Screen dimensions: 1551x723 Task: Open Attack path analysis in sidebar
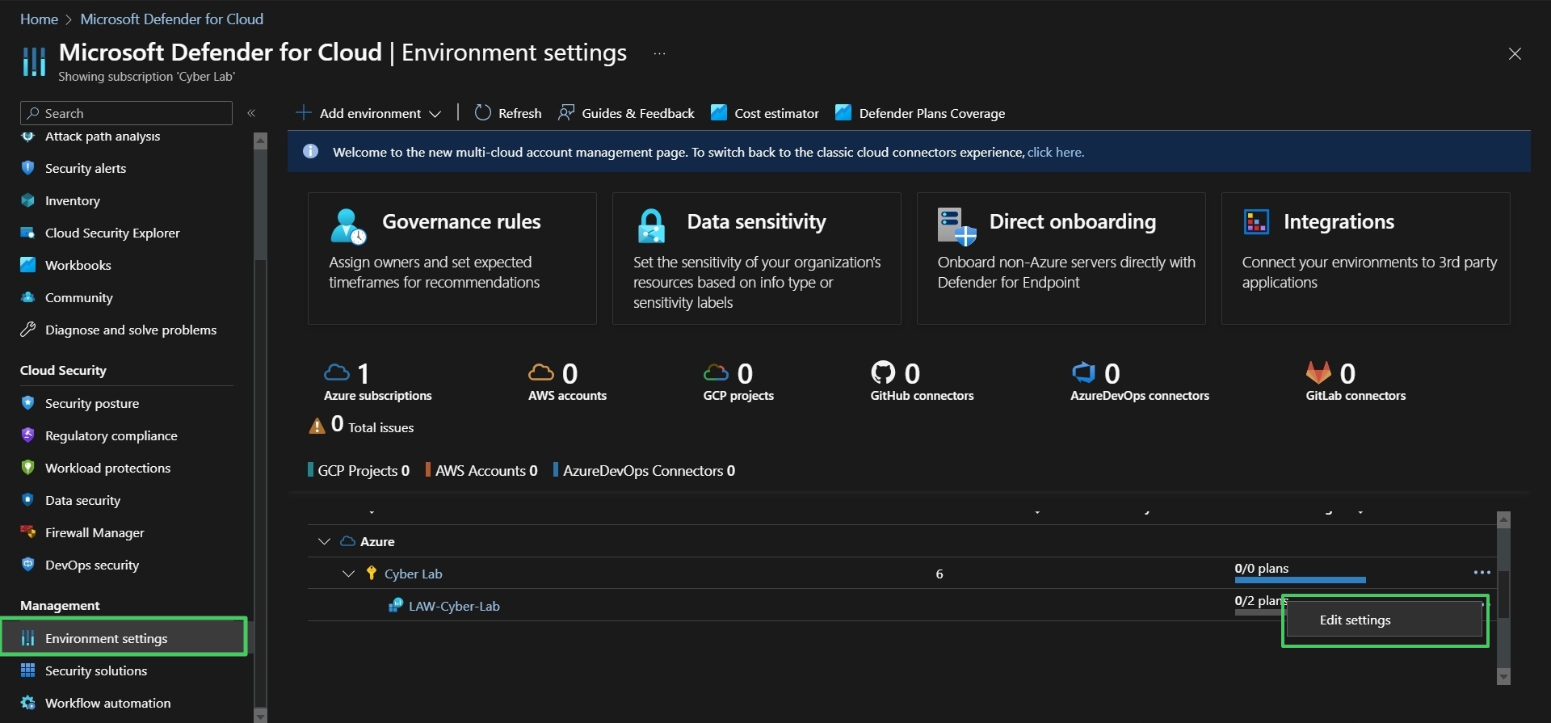[103, 137]
